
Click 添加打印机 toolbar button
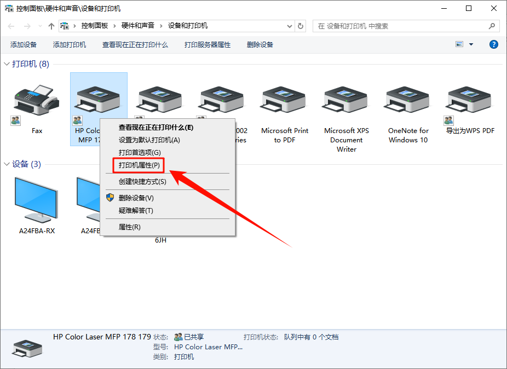pos(70,44)
